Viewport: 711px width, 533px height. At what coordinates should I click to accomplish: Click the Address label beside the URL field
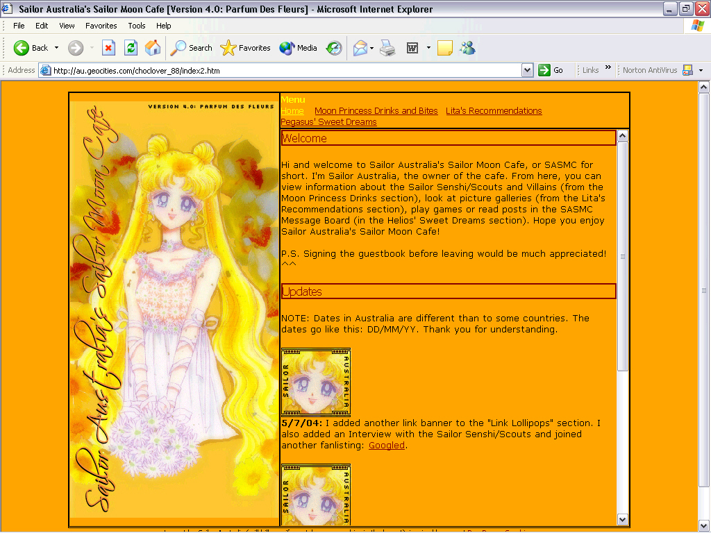[x=22, y=70]
